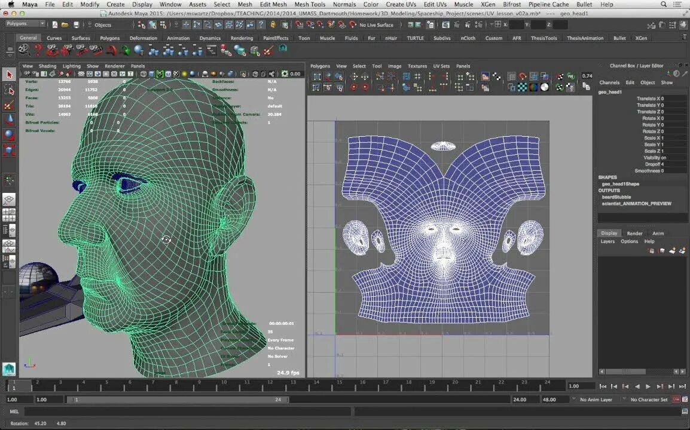Pick the Scale tool cube icon
The width and height of the screenshot is (690, 430).
pyautogui.click(x=9, y=150)
